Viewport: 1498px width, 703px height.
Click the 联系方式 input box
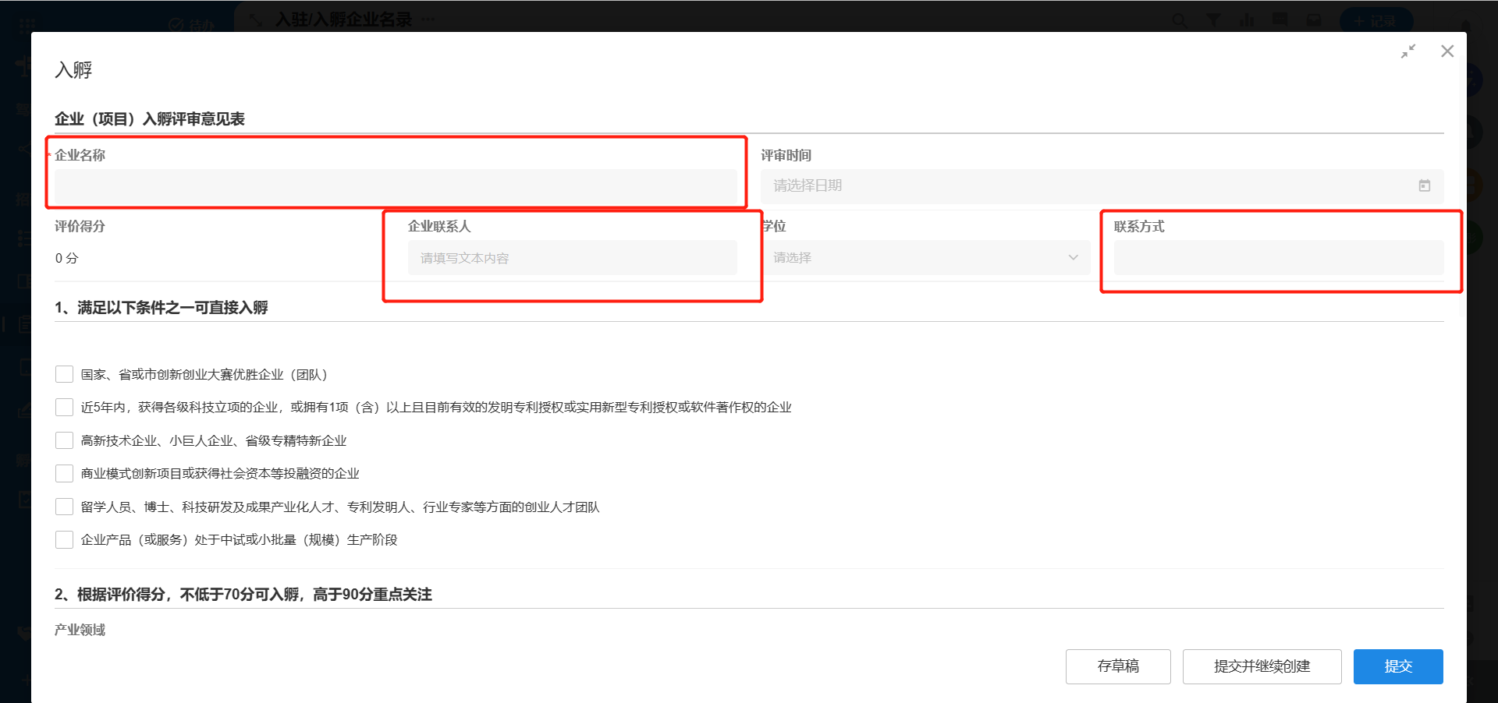pos(1278,257)
